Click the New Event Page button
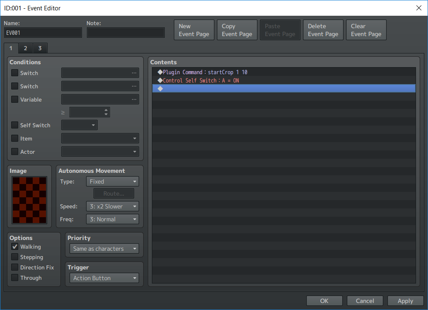The width and height of the screenshot is (428, 310). click(194, 30)
